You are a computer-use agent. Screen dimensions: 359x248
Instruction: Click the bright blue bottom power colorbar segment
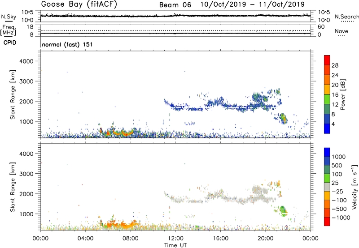pyautogui.click(x=327, y=128)
